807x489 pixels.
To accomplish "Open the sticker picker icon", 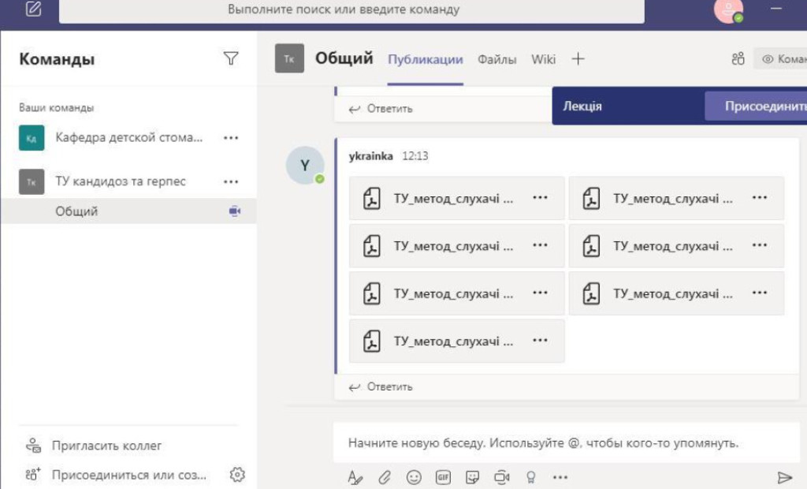I will [471, 477].
